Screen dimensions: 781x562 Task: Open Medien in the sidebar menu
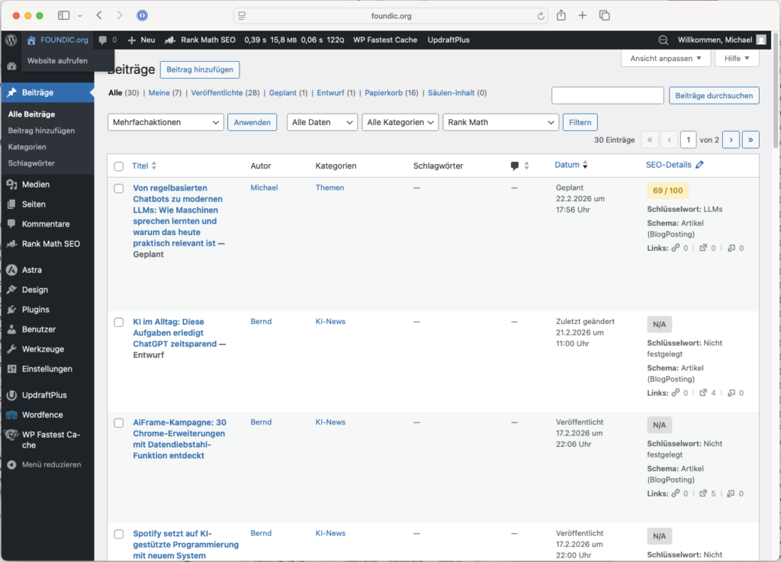pos(36,185)
